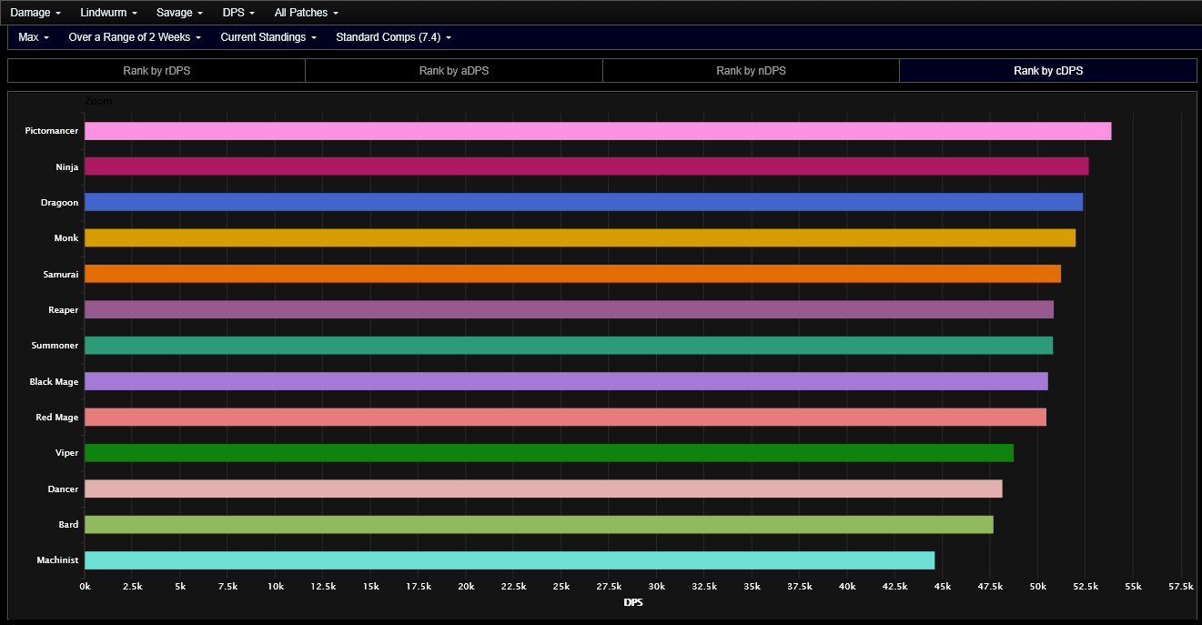Click the 10k x-axis tick label
Viewport: 1202px width, 625px height.
coord(276,587)
